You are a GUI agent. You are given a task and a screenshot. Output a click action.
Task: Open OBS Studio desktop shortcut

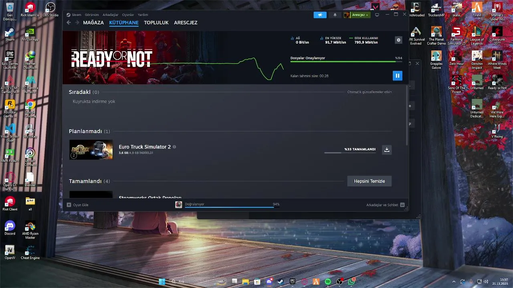(50, 10)
